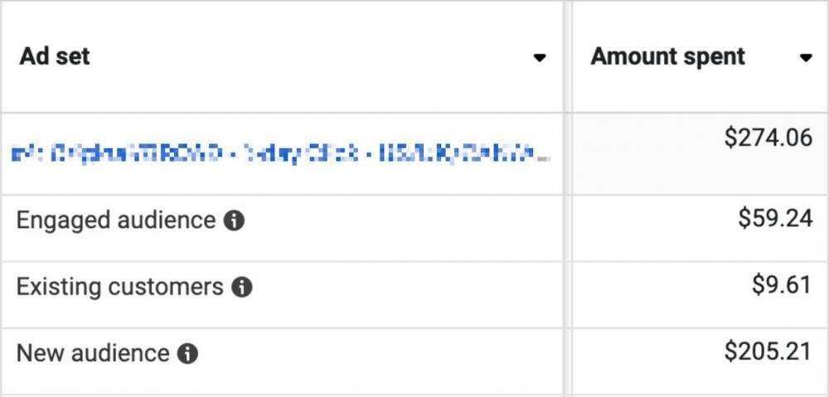The image size is (829, 397).
Task: Select the $9.61 amount spent value
Action: point(781,285)
